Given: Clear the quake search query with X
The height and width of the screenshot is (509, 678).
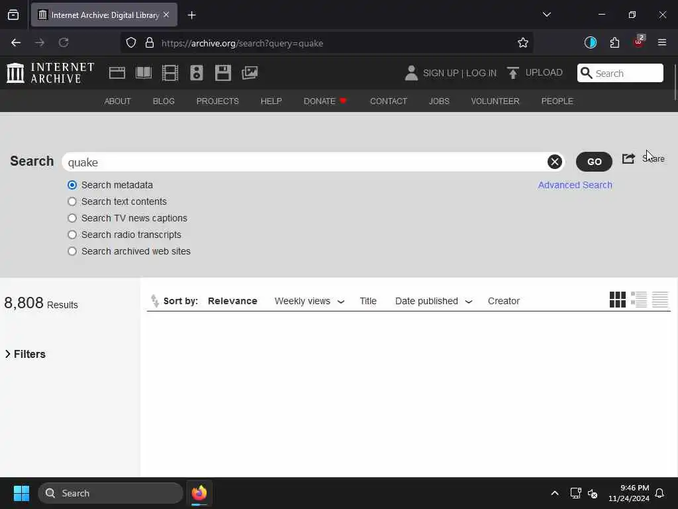Looking at the screenshot, I should [554, 162].
